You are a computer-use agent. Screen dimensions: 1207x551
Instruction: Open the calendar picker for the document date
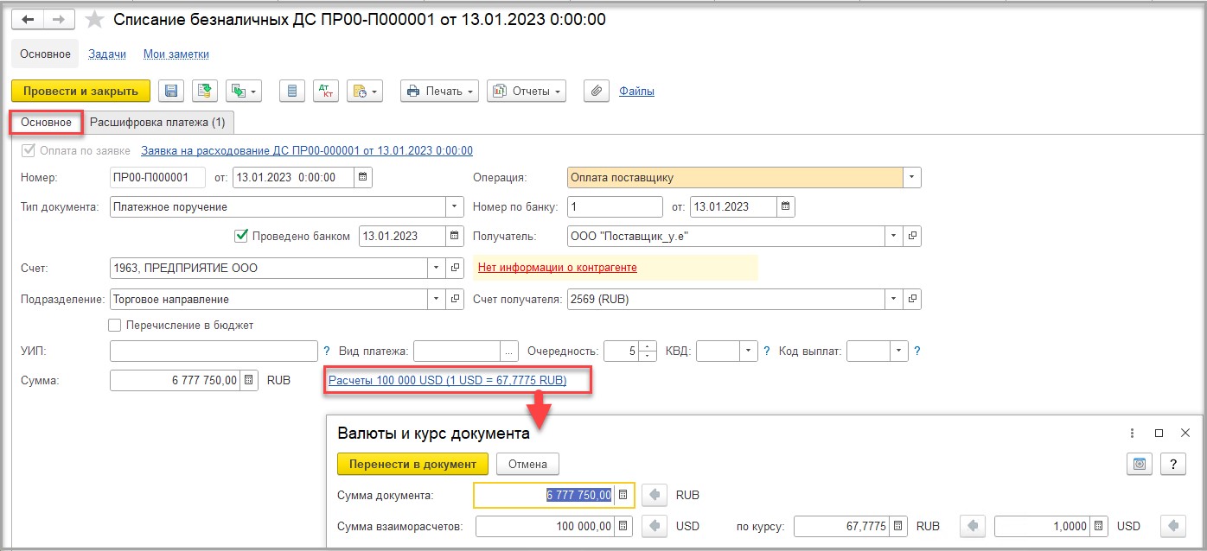(364, 178)
